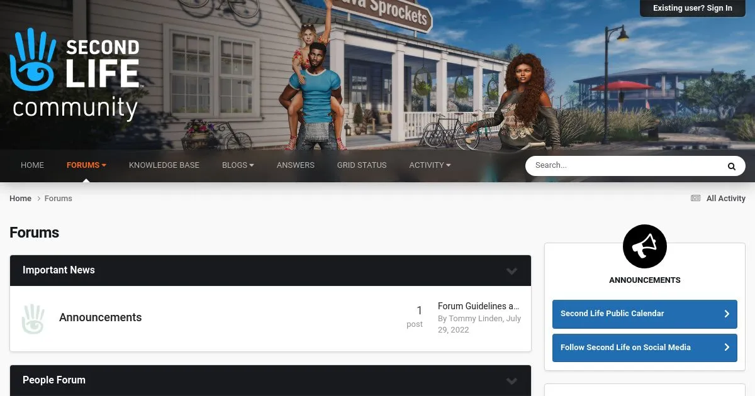
Task: Click the search magnifier icon
Action: click(x=732, y=166)
